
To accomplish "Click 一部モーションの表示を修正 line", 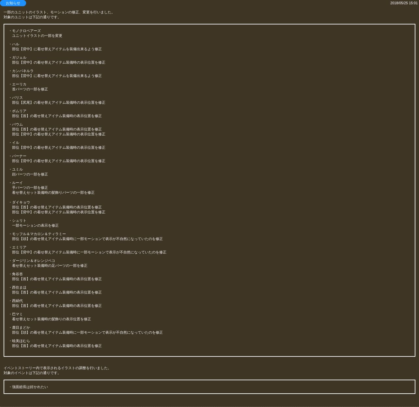I will pos(35,226).
